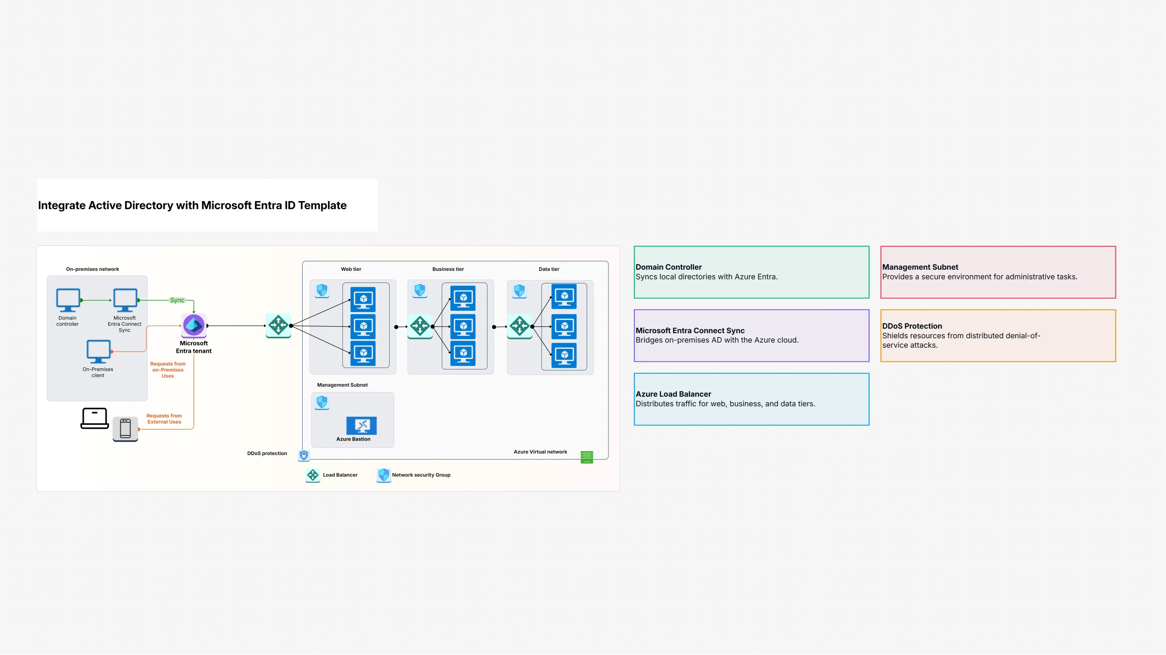Select the DDoS protection shield icon
Screen dimensions: 1166x655
point(304,455)
